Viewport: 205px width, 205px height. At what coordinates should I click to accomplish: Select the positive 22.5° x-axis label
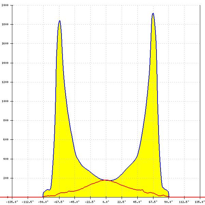point(122,202)
